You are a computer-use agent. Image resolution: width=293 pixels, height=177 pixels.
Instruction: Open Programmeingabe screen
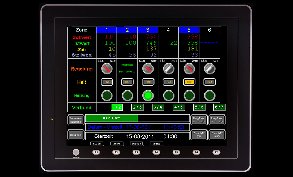point(76,120)
